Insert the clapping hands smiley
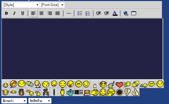169x104 pixels. (x=95, y=92)
